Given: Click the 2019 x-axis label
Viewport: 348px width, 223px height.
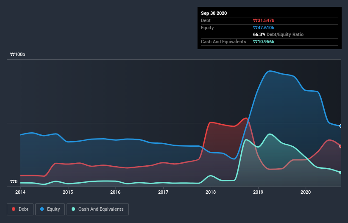Looking at the screenshot, I should tap(258, 192).
